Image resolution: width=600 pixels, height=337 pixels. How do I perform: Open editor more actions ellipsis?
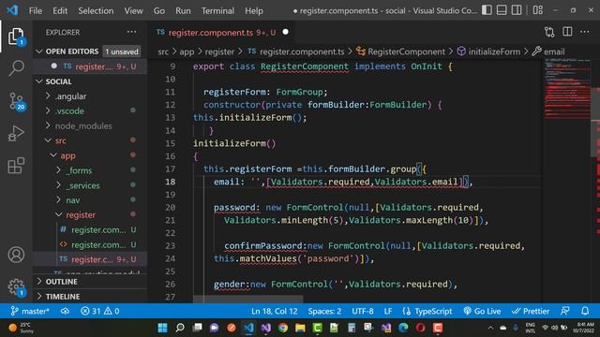pyautogui.click(x=585, y=32)
